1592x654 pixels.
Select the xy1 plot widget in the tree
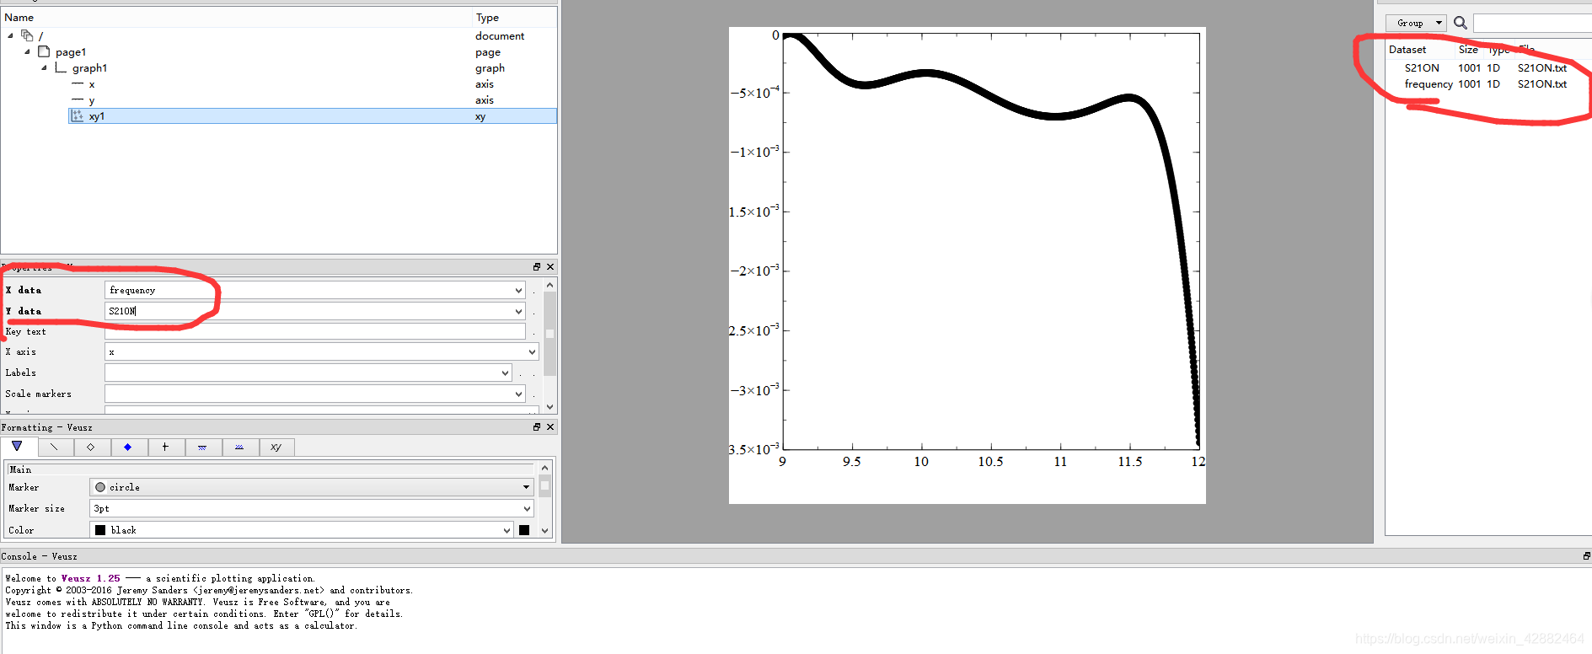(97, 115)
